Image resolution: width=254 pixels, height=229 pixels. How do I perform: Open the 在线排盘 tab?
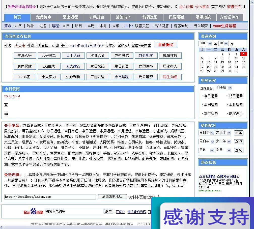coord(97,17)
